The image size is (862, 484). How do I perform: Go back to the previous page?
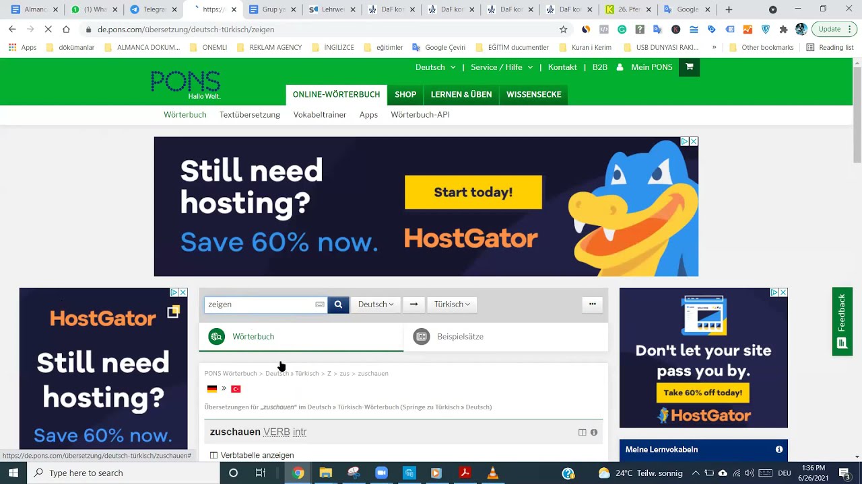tap(12, 30)
